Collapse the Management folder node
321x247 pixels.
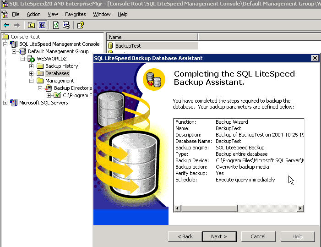click(x=32, y=81)
